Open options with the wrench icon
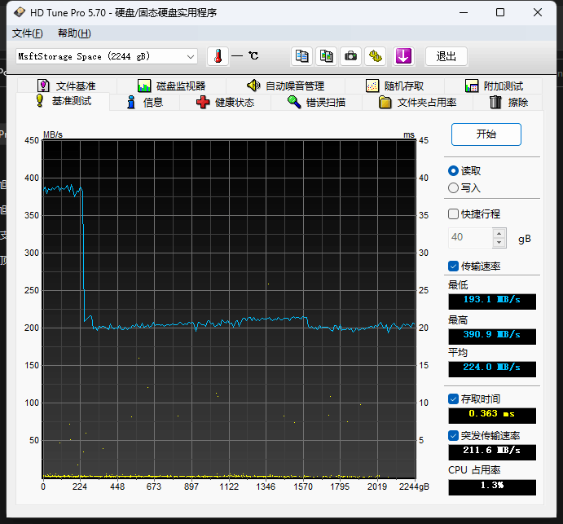The image size is (563, 524). point(375,56)
